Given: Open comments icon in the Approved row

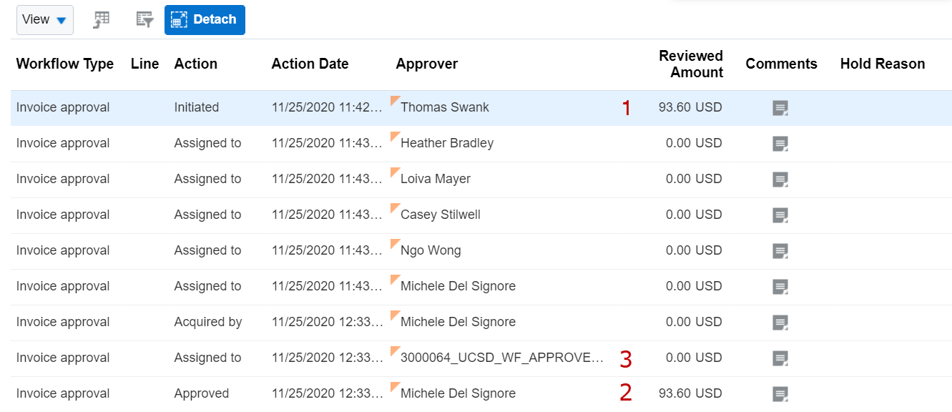Looking at the screenshot, I should [x=780, y=394].
